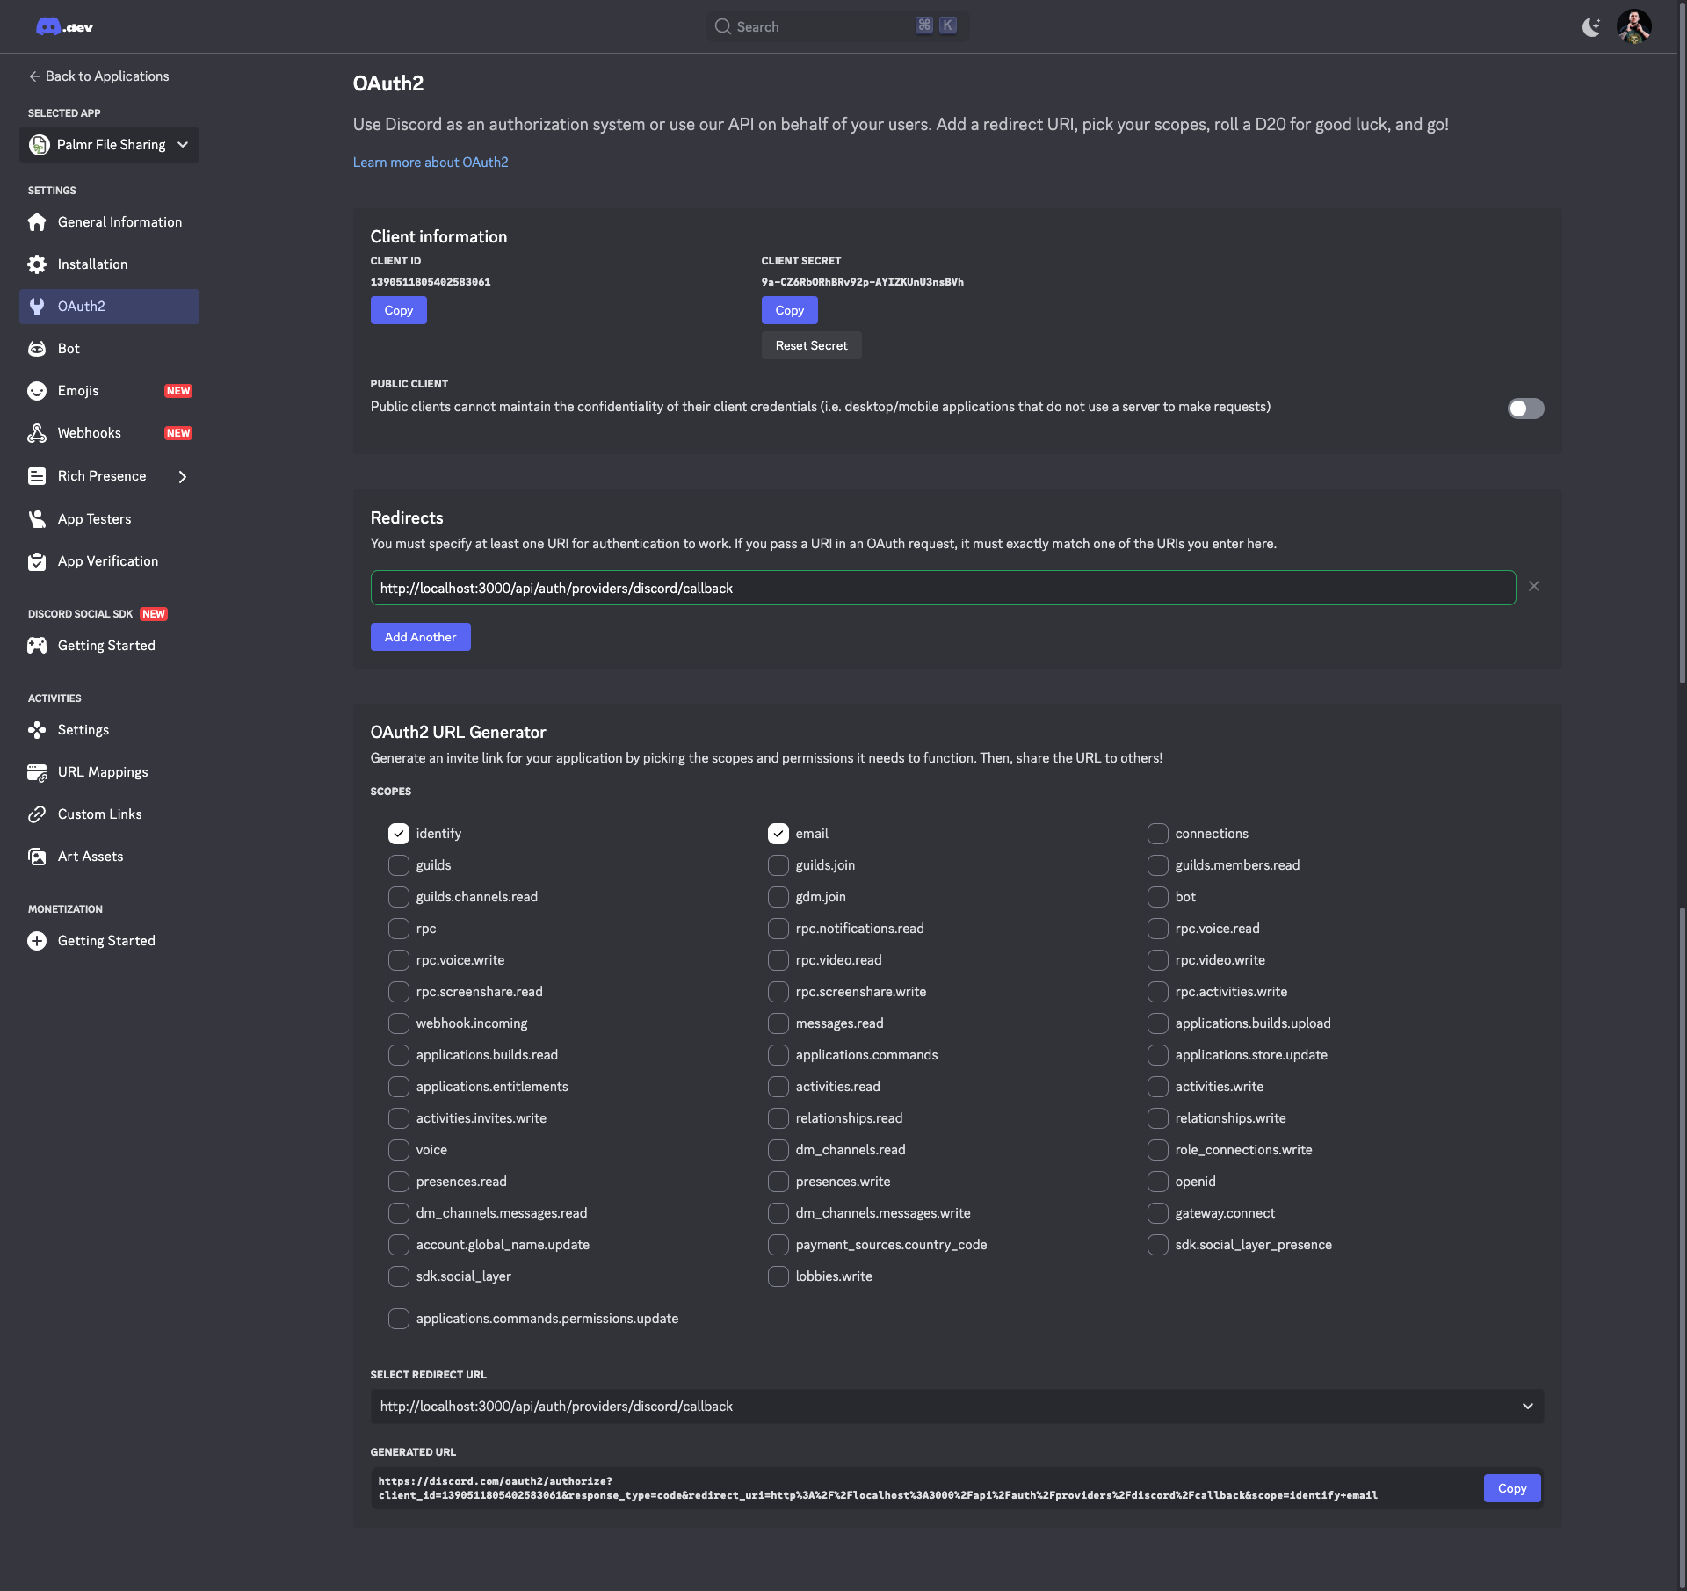Screen dimensions: 1687x1591
Task: Check the connections scope
Action: (1158, 834)
